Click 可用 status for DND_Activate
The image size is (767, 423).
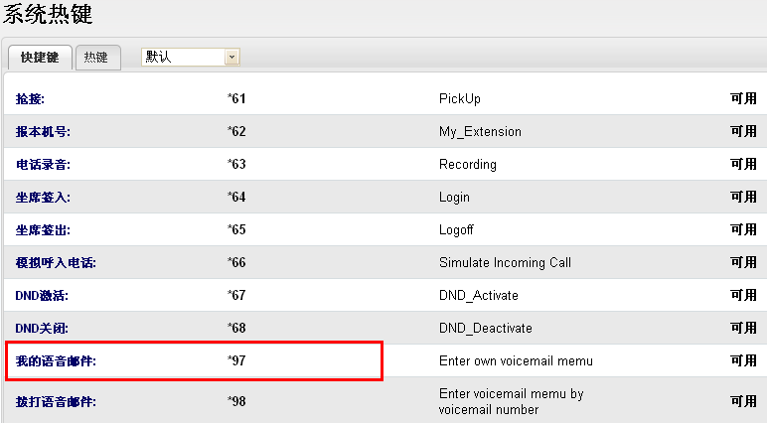[743, 296]
